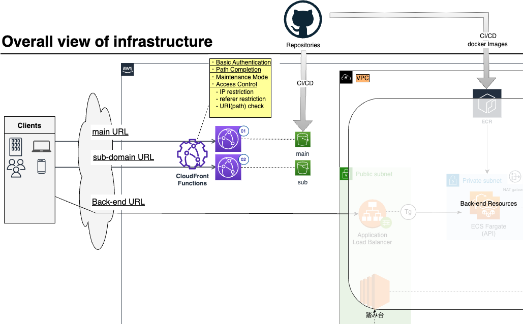Select the Application Load Balancer icon
The width and height of the screenshot is (523, 324).
pos(372,212)
